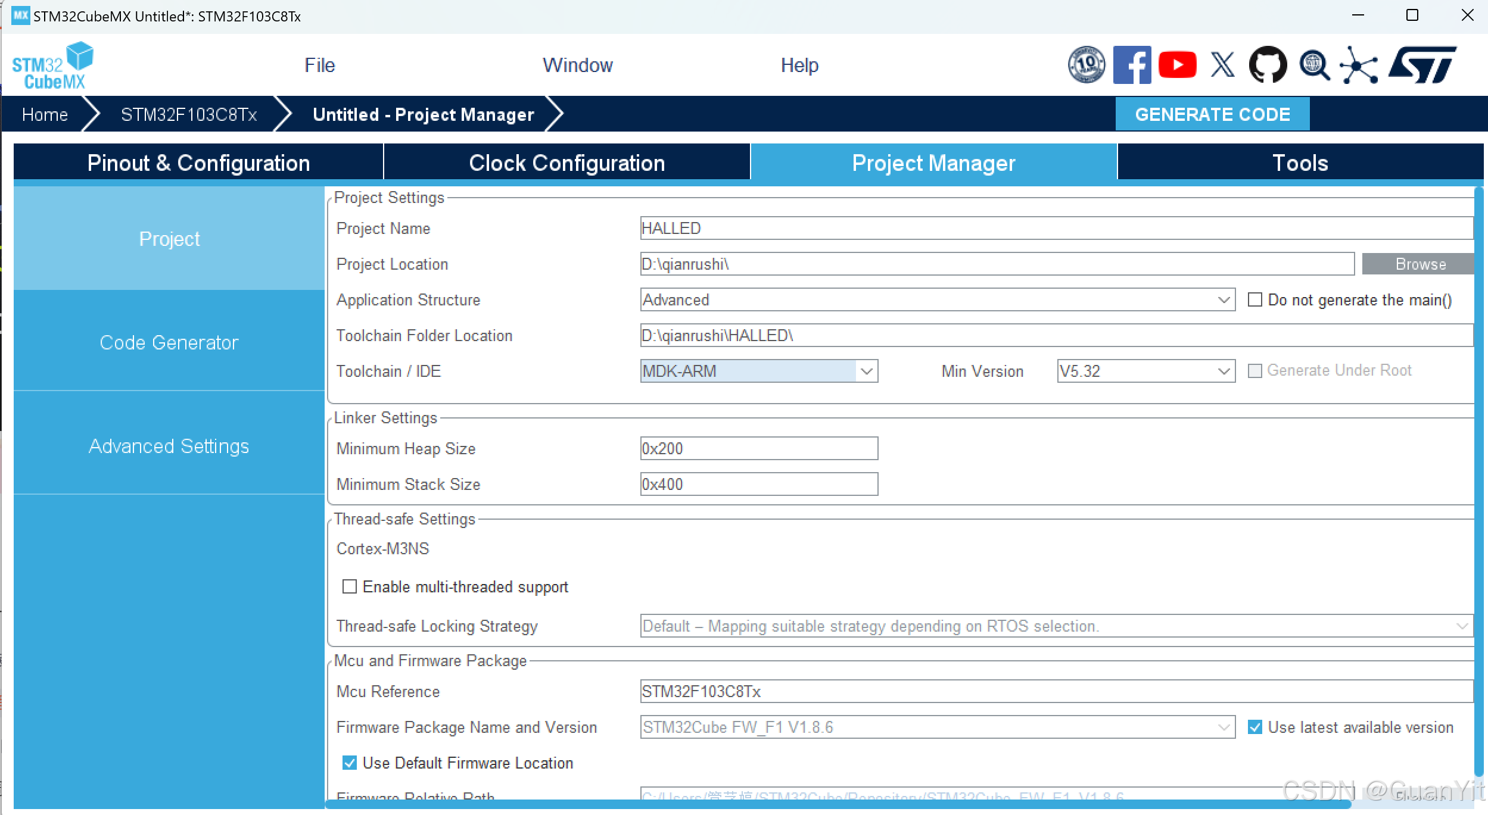Uncheck Use Default Firmware Location

click(x=350, y=763)
